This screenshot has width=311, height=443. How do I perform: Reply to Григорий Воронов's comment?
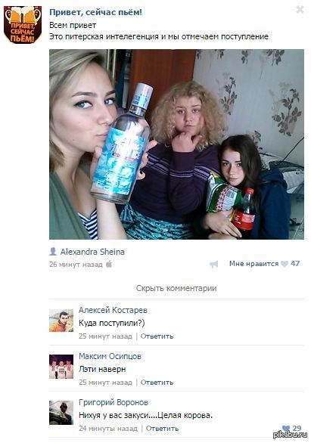coord(162,429)
